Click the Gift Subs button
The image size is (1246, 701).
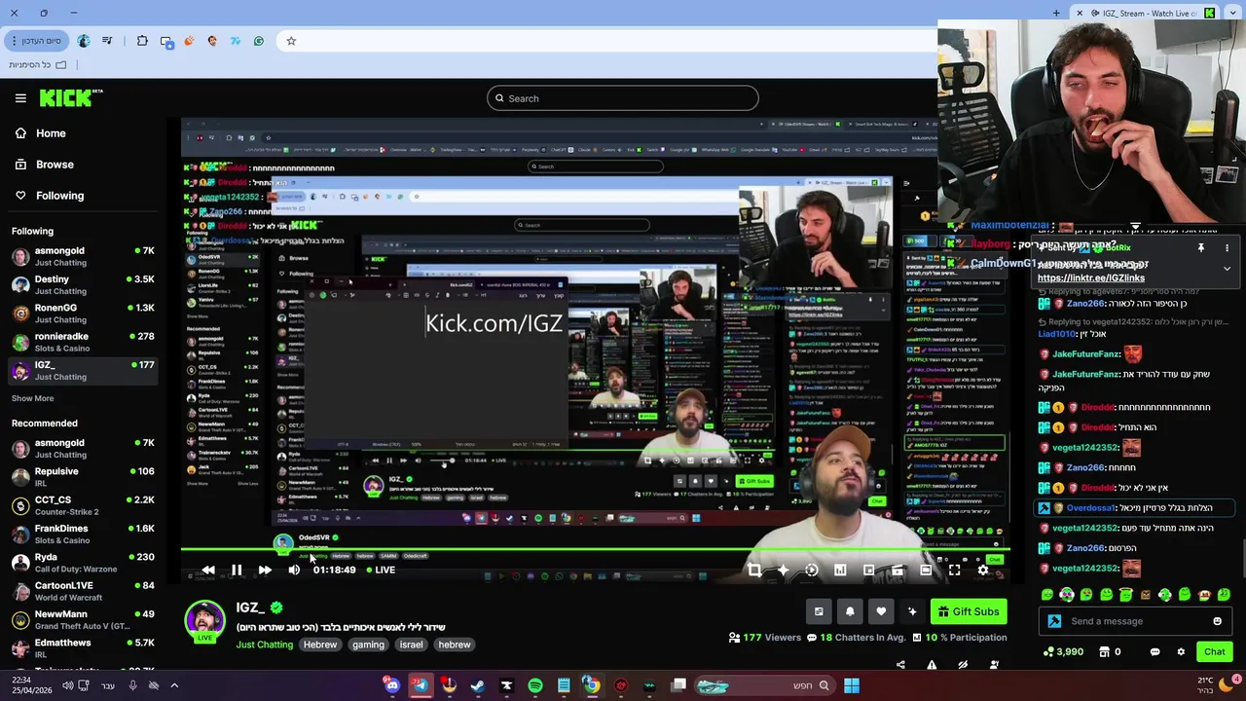(x=967, y=611)
